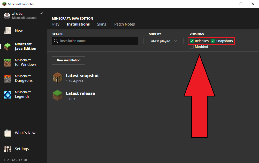Image resolution: width=259 pixels, height=163 pixels.
Task: Open Settings from the sidebar label
Action: pyautogui.click(x=22, y=149)
